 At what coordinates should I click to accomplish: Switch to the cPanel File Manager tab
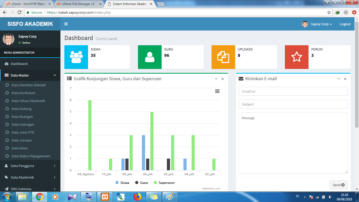(78, 4)
